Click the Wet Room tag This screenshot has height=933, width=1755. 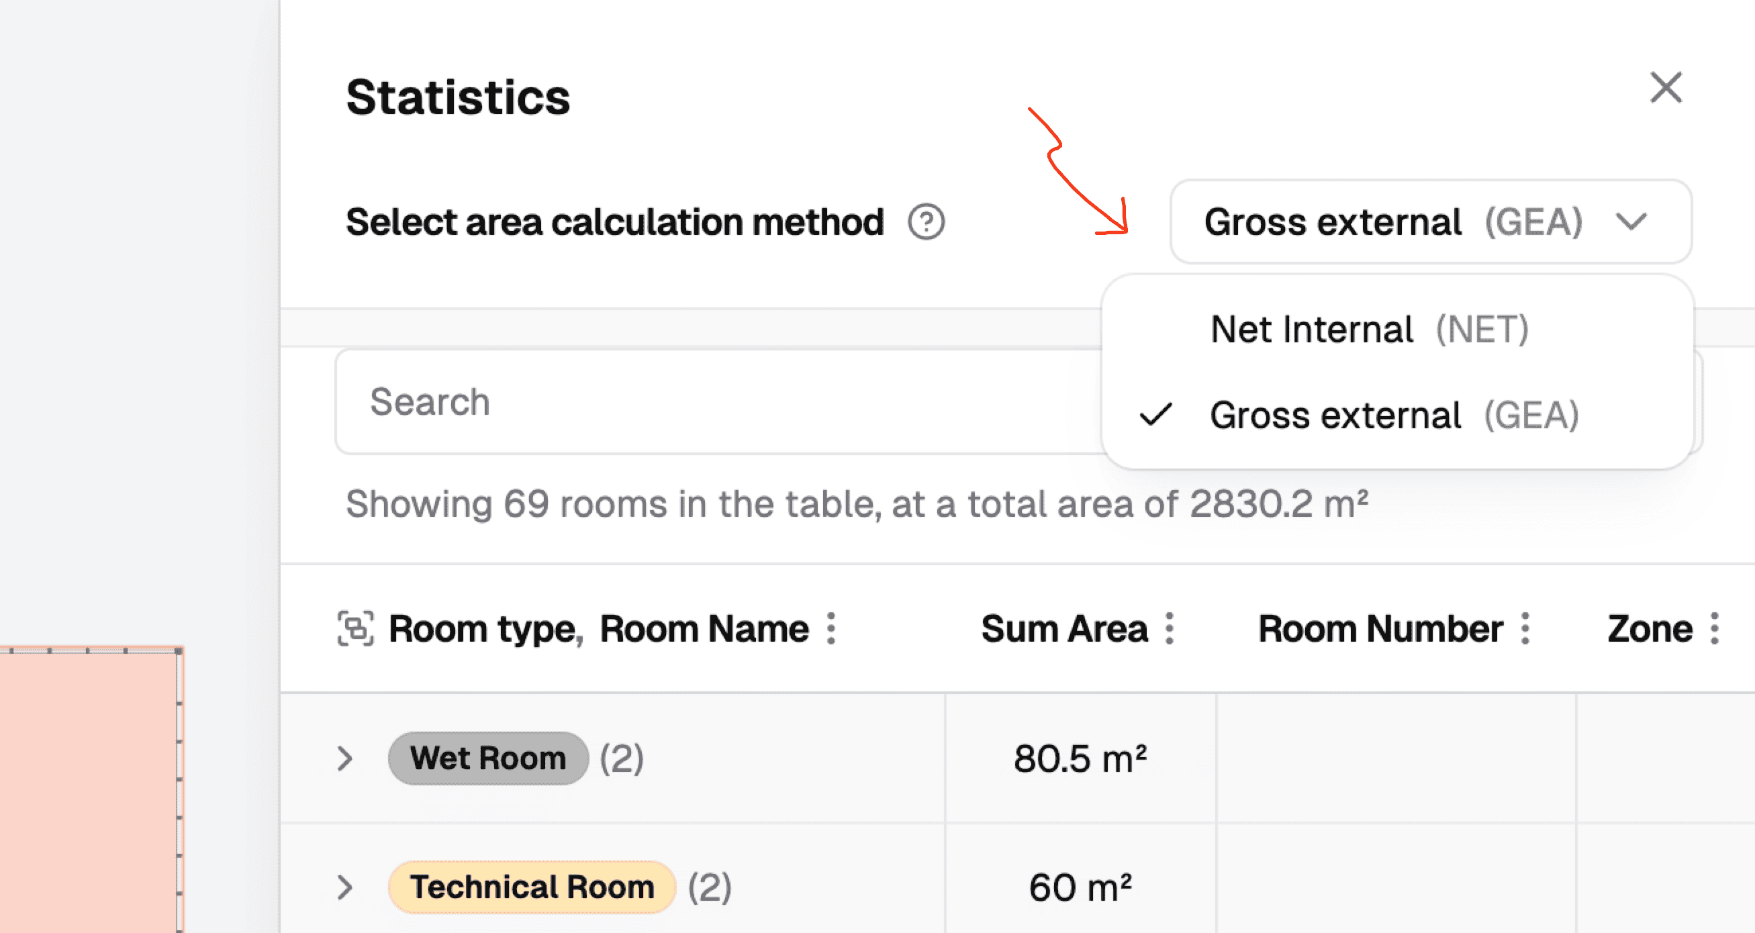point(488,758)
